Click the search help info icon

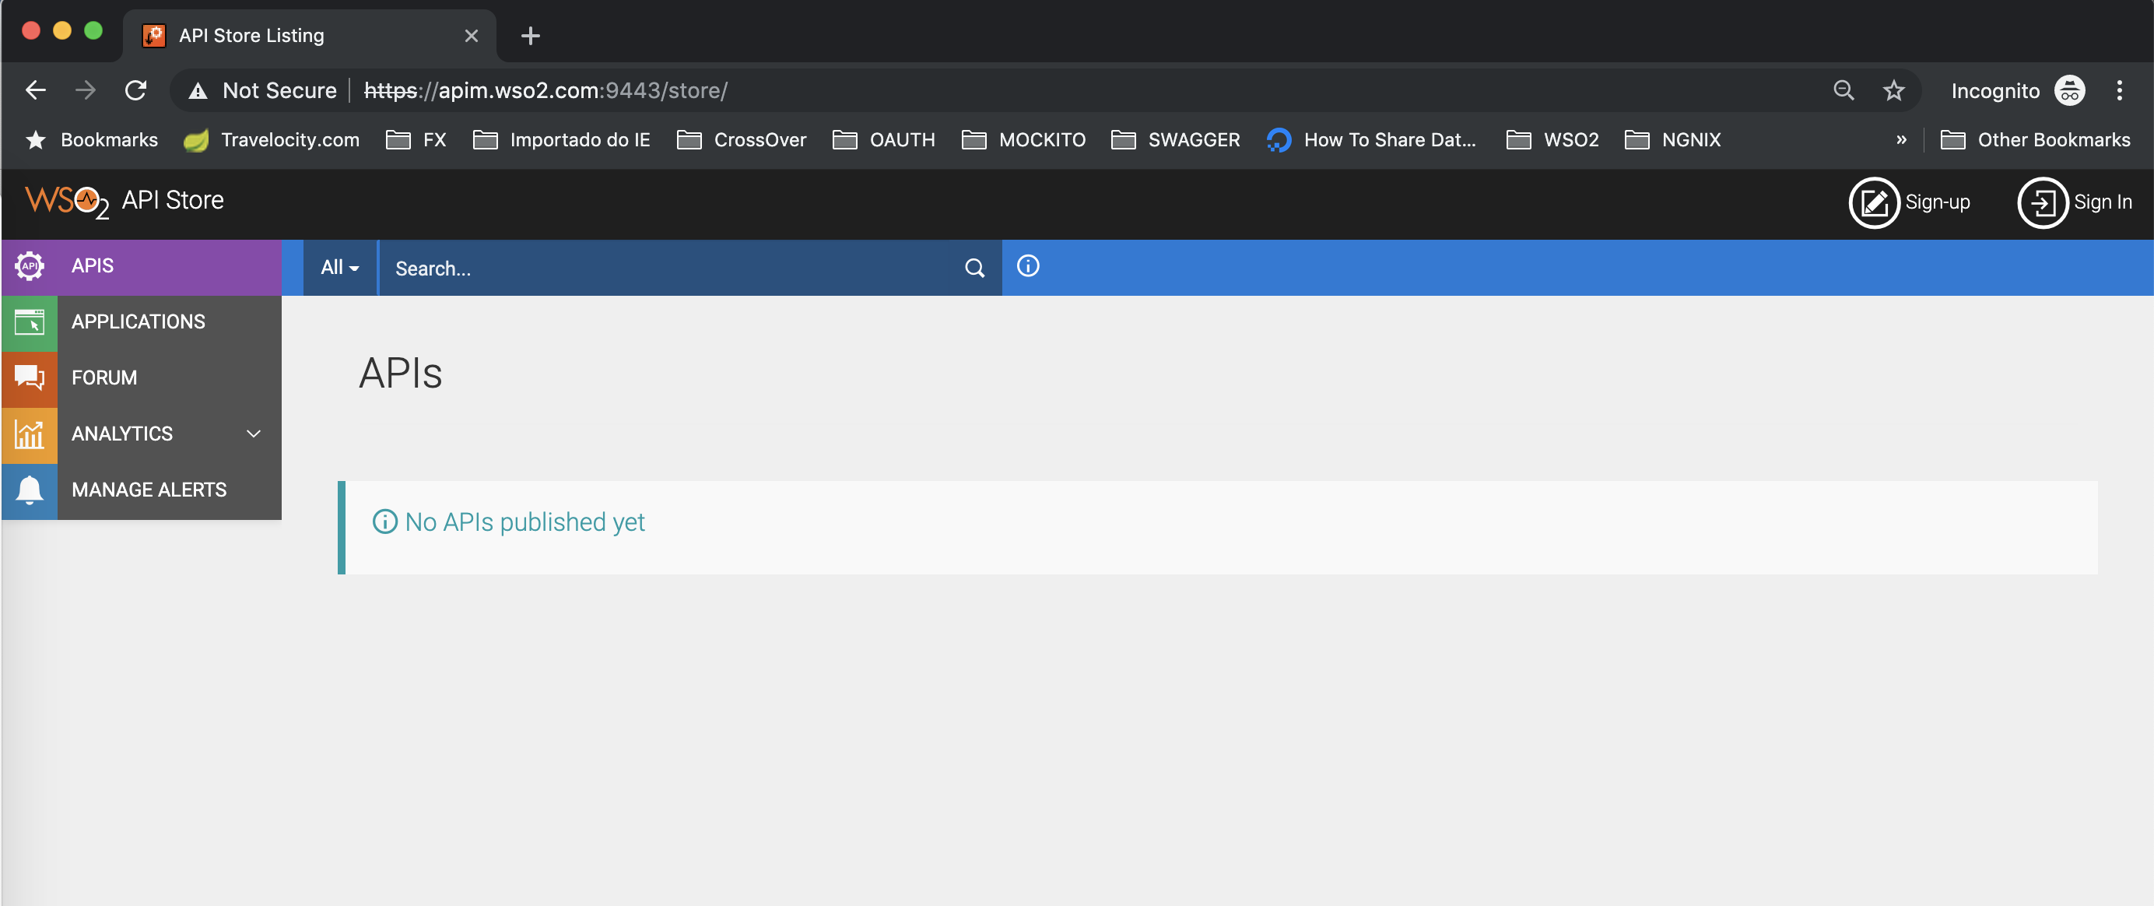click(1028, 266)
